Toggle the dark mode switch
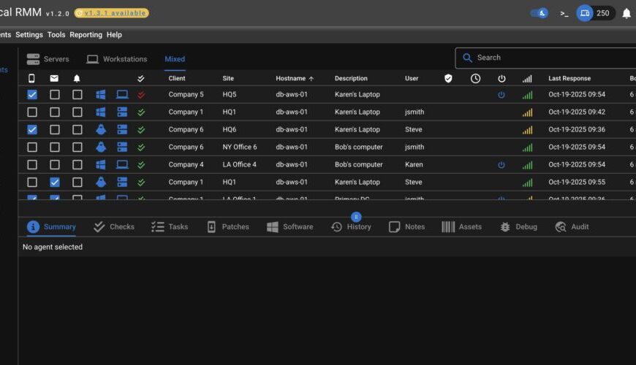Viewport: 636px width, 365px height. pos(540,13)
